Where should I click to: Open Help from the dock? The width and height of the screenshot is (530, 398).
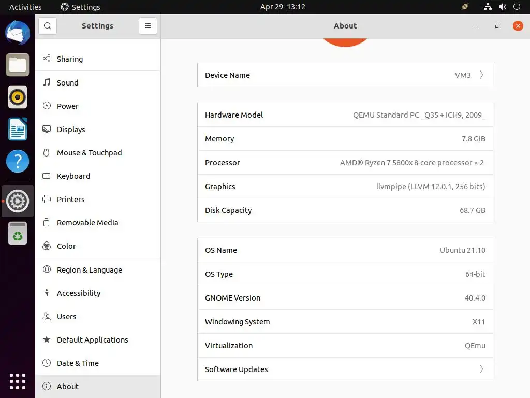(x=18, y=161)
